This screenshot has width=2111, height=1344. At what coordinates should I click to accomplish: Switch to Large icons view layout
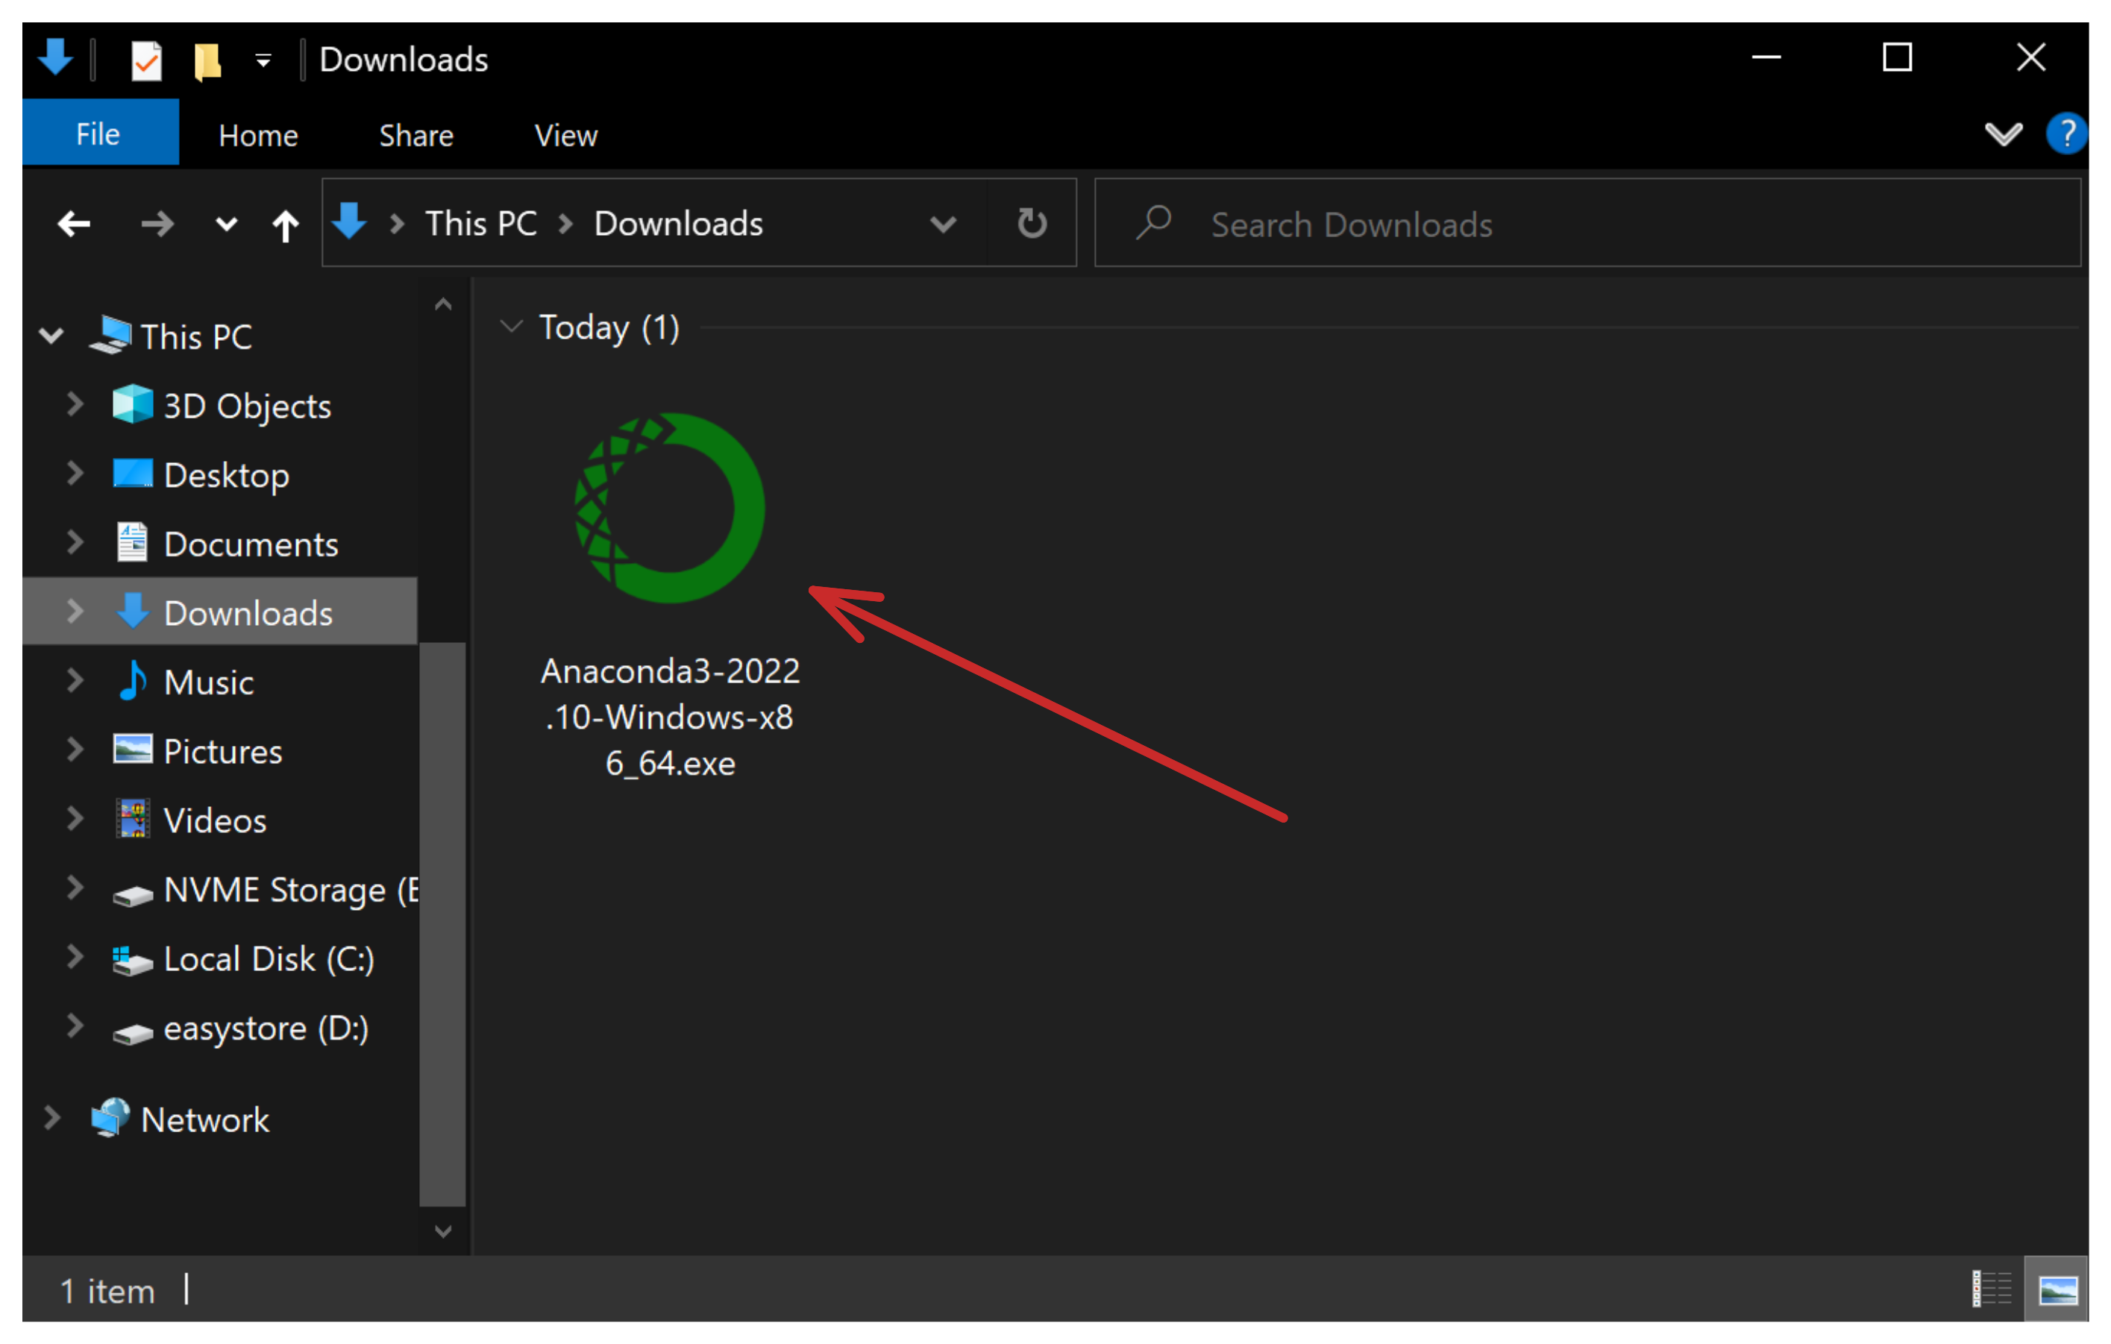tap(2057, 1289)
